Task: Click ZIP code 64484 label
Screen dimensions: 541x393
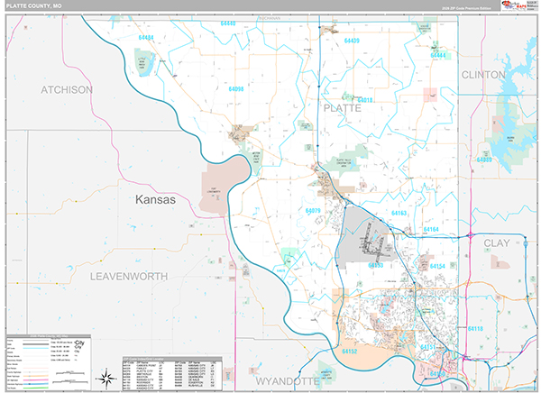Action: [146, 38]
